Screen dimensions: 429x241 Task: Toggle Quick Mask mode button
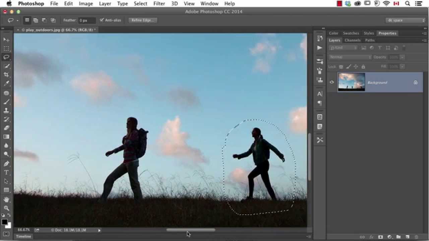point(6,234)
